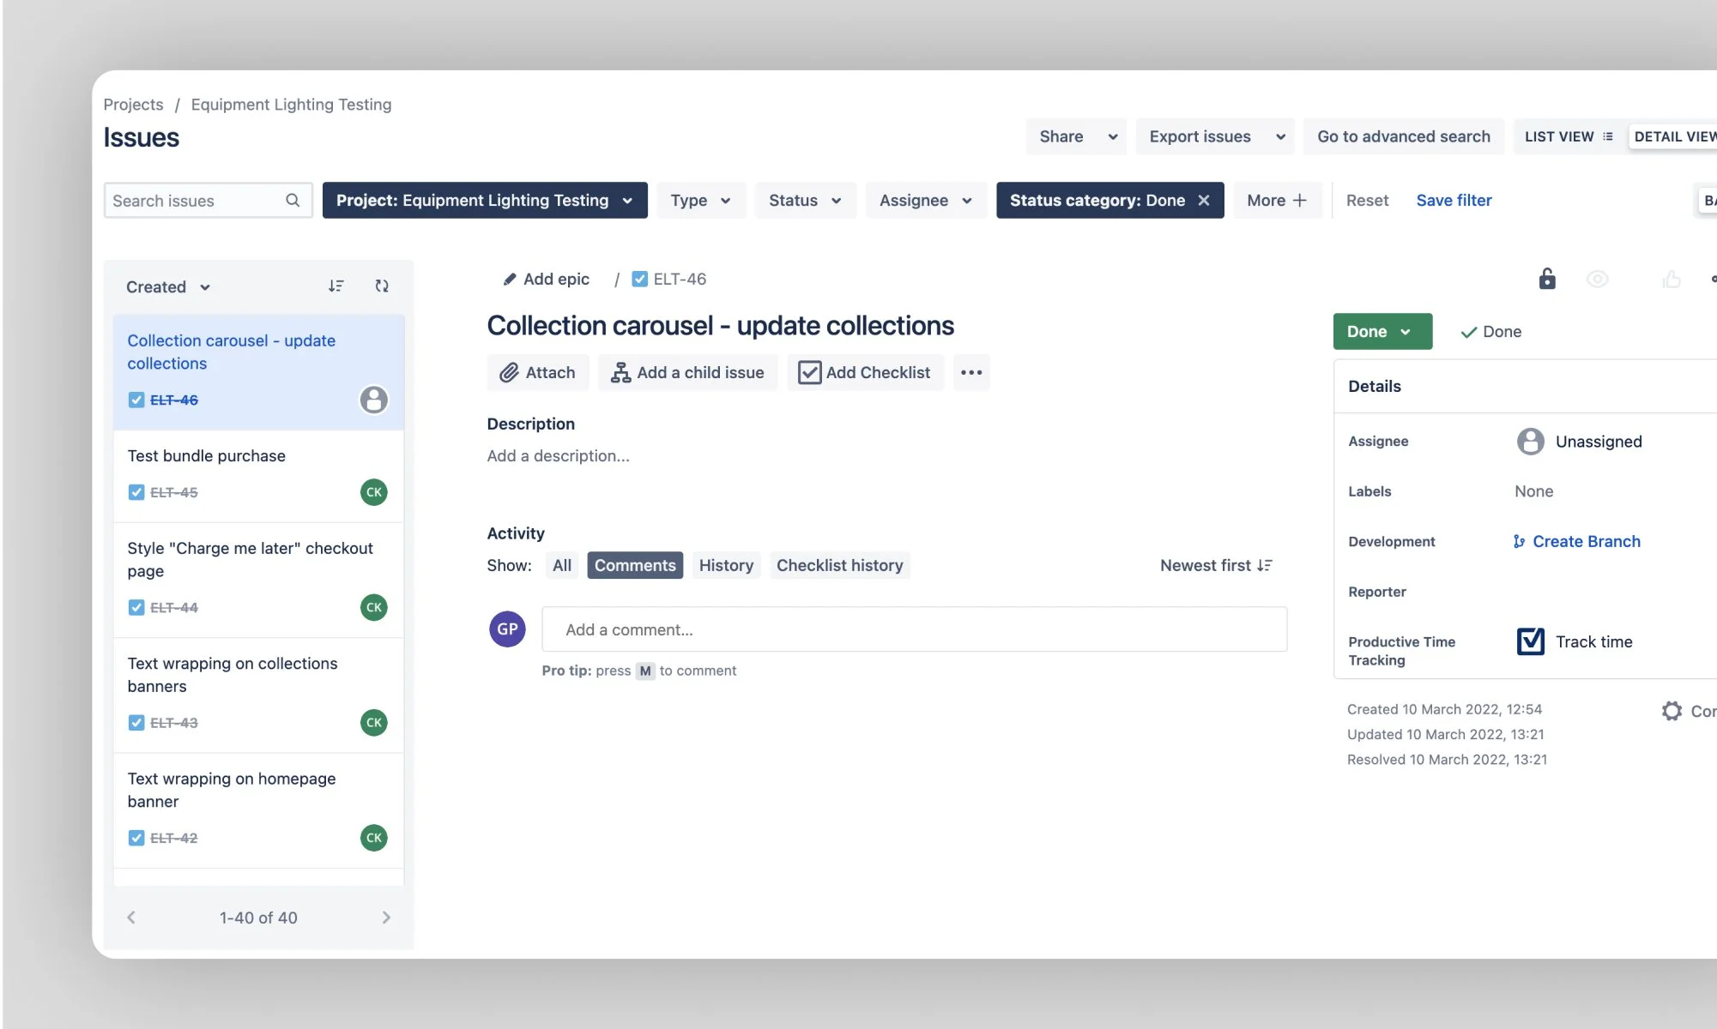Open the green Done status dropdown
The image size is (1717, 1029).
pos(1381,331)
